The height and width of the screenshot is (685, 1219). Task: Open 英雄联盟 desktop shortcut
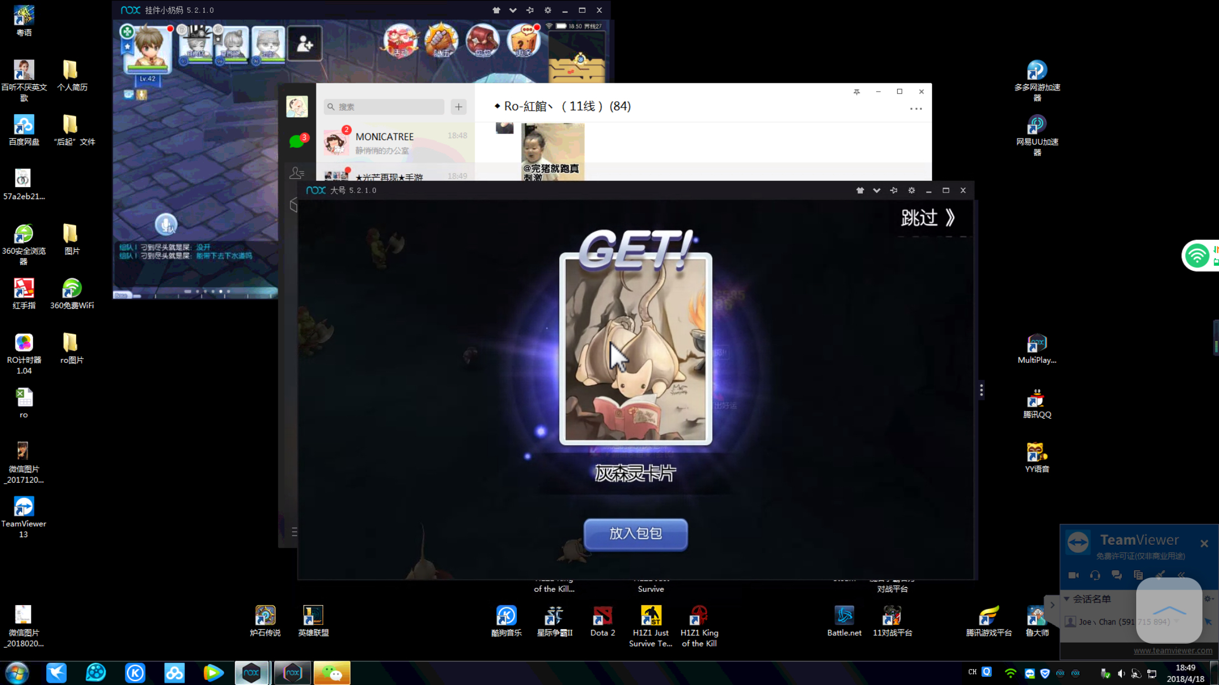[x=313, y=621]
